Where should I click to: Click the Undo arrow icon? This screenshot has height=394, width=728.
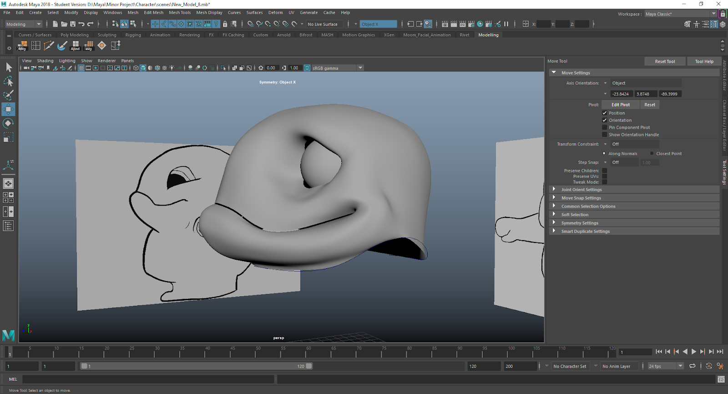pyautogui.click(x=81, y=24)
